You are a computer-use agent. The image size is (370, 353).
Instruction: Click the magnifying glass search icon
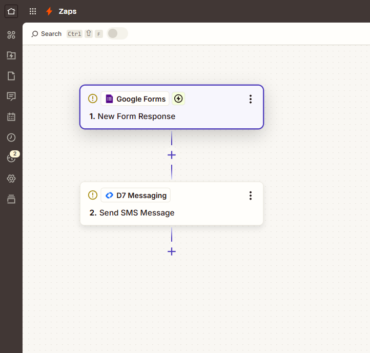tap(35, 34)
